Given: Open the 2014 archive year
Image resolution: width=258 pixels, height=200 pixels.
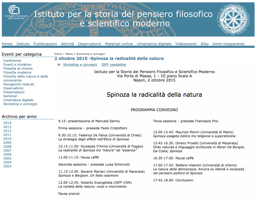Looking at the screenshot, I should pyautogui.click(x=7, y=123).
